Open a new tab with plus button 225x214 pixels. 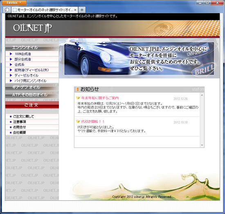coord(82,10)
